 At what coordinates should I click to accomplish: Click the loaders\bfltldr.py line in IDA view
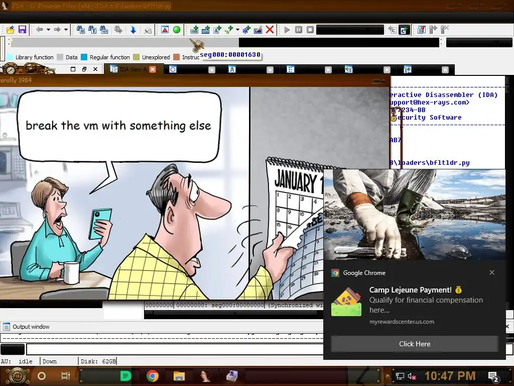click(430, 162)
